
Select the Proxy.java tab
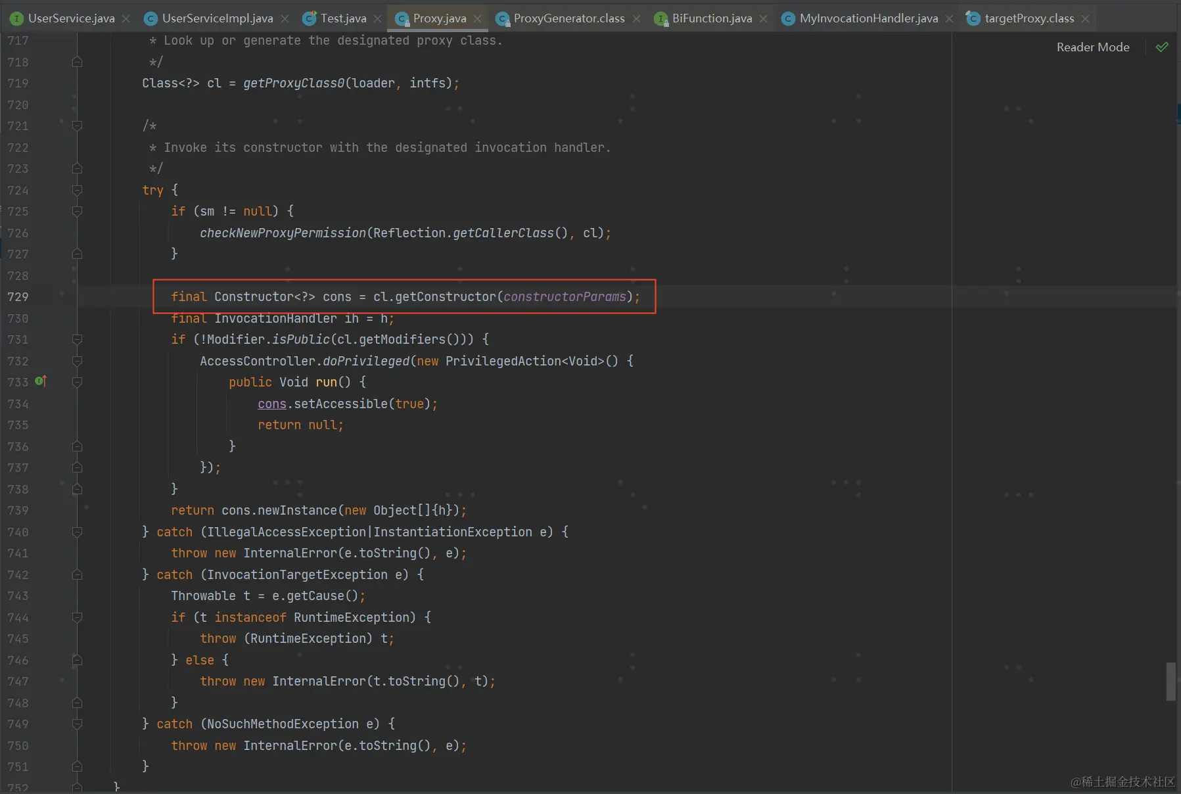click(439, 18)
